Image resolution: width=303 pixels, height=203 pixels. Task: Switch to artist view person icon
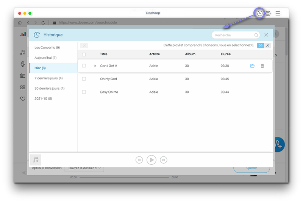pos(268,45)
